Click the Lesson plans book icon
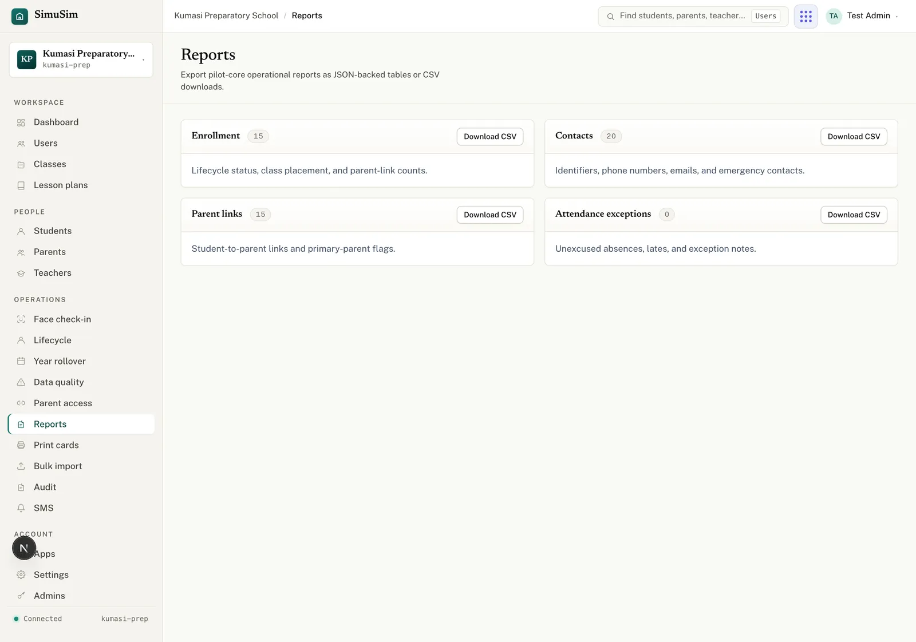The image size is (916, 642). point(21,185)
